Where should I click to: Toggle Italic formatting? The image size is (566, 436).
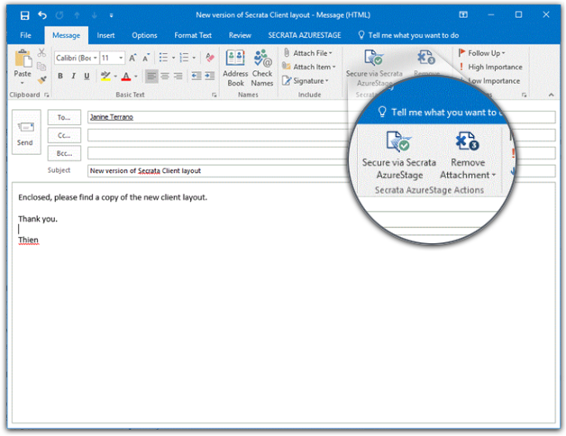click(74, 76)
